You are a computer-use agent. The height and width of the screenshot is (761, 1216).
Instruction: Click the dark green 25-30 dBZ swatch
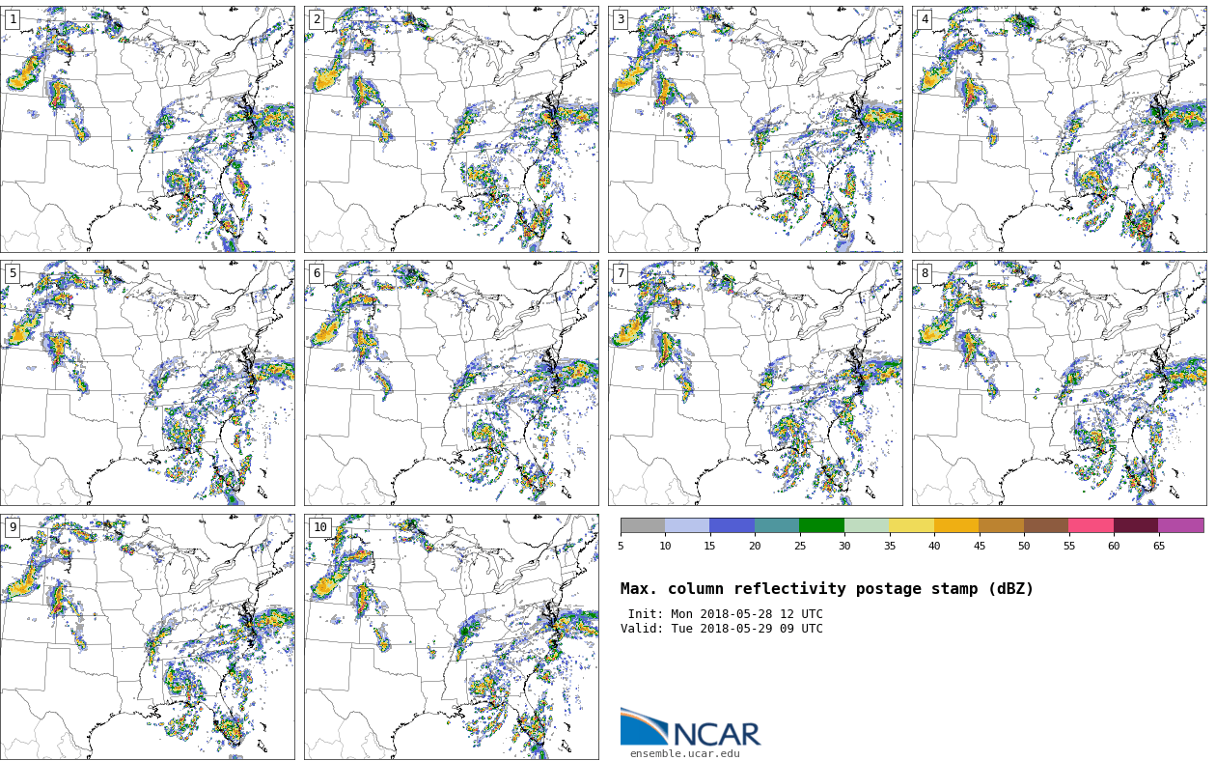[821, 525]
